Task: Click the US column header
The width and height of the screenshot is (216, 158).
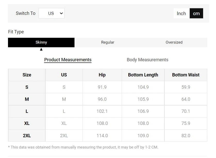Action: click(64, 75)
